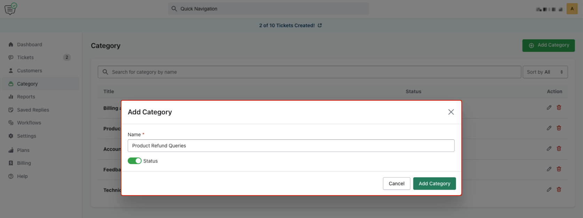Click edit pencil icon in first category row
Image resolution: width=583 pixels, height=218 pixels.
click(549, 108)
